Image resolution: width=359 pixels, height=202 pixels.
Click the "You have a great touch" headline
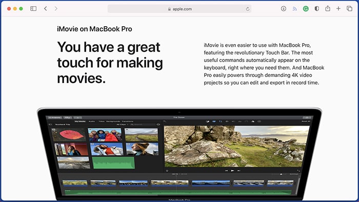click(x=110, y=63)
